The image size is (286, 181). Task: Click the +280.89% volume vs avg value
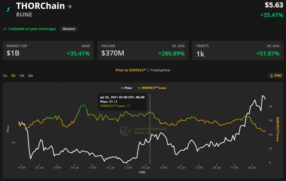coord(171,53)
